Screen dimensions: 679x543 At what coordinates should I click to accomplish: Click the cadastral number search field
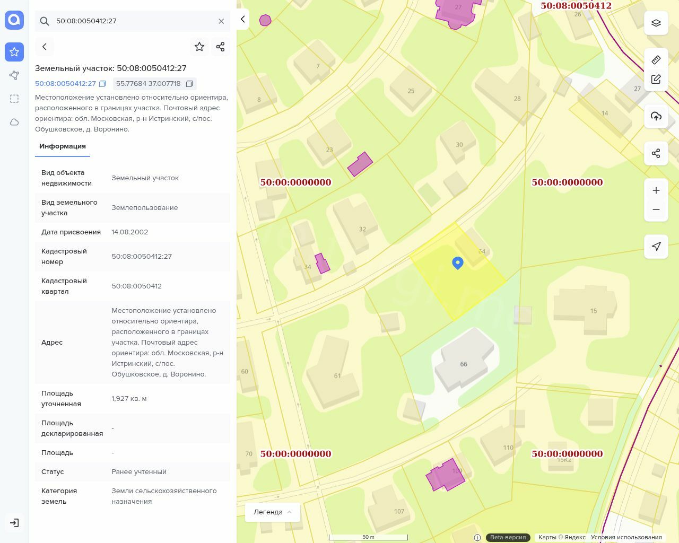coord(133,21)
